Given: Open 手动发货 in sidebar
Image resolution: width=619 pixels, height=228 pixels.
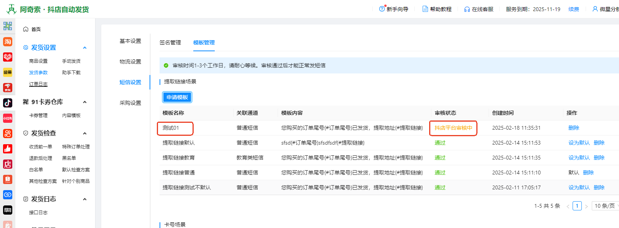Looking at the screenshot, I should (71, 61).
